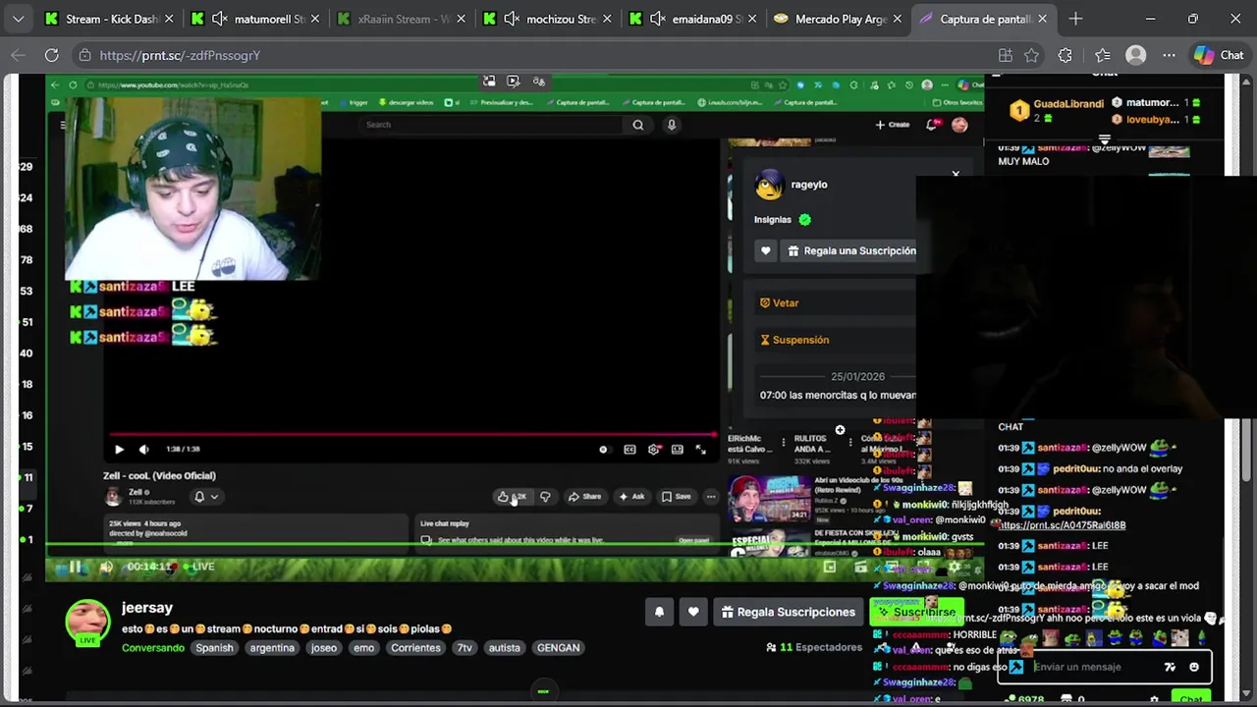This screenshot has height=707, width=1257.
Task: Unmute the mochizou tab audio icon
Action: (x=511, y=19)
